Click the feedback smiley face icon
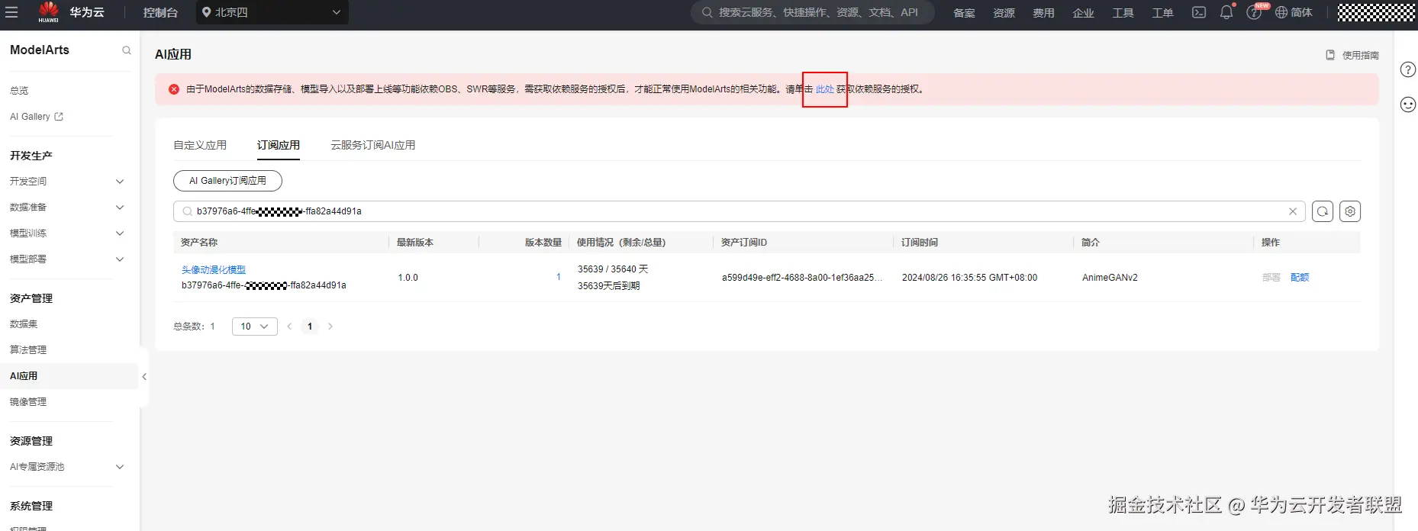Image resolution: width=1418 pixels, height=531 pixels. click(1408, 105)
